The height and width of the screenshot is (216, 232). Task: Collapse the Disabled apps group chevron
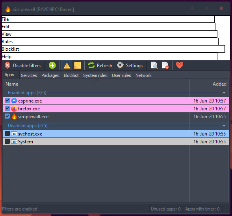tap(224, 126)
